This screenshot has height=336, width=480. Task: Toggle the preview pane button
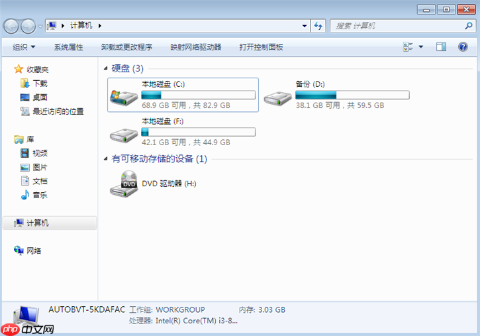coord(441,47)
